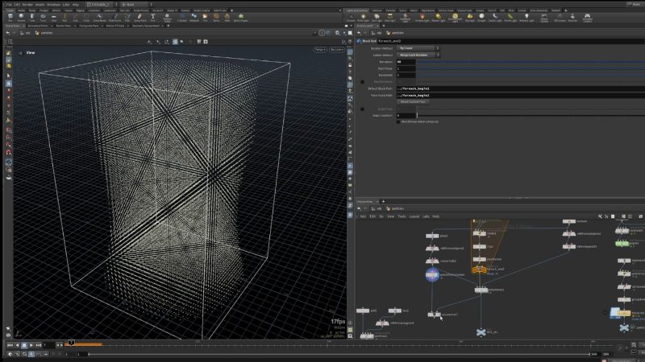Toggle the Max Iterations checkbox
645x362 pixels.
click(364, 82)
